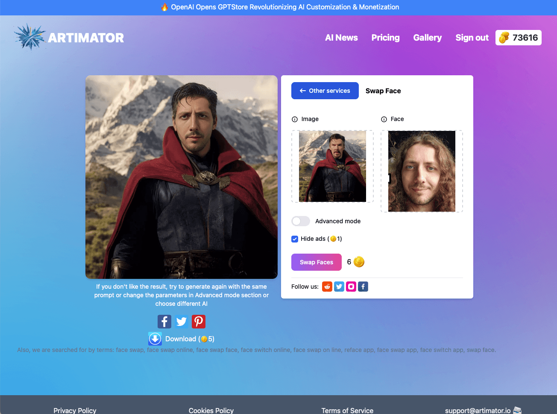The image size is (557, 414).
Task: Click the coin icon next to Swap Faces cost
Action: pyautogui.click(x=359, y=262)
